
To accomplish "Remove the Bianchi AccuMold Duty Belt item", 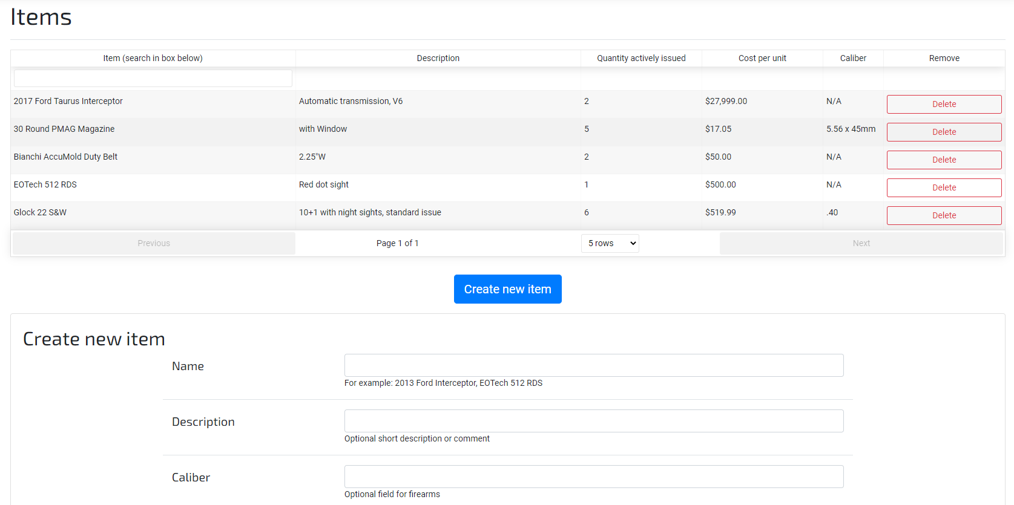I will [x=944, y=160].
